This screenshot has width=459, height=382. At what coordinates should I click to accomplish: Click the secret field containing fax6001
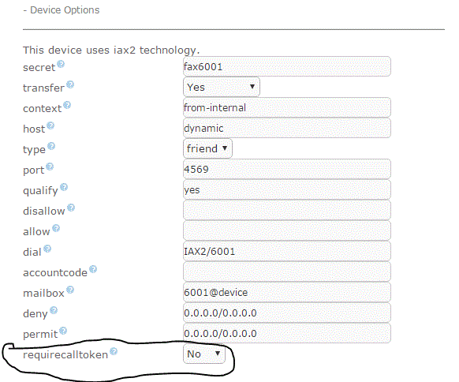click(x=287, y=67)
